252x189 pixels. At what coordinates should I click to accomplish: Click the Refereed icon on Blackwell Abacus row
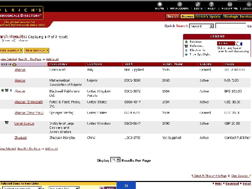coord(7,90)
